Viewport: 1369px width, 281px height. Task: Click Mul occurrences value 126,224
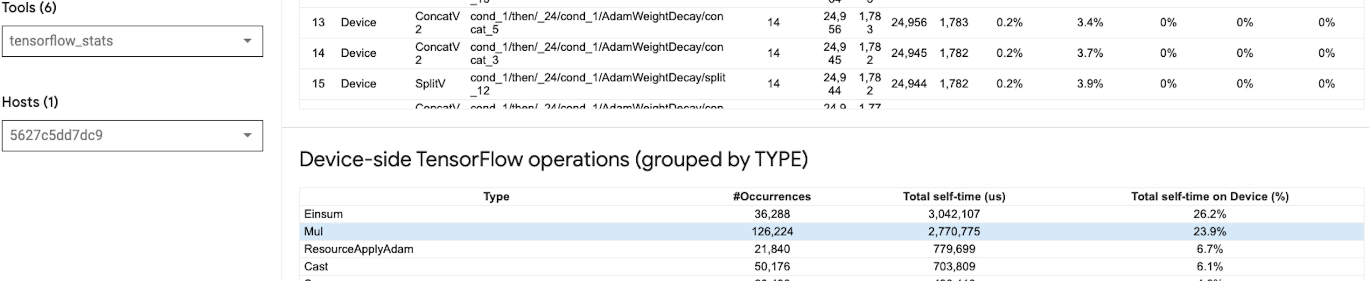[x=771, y=231]
